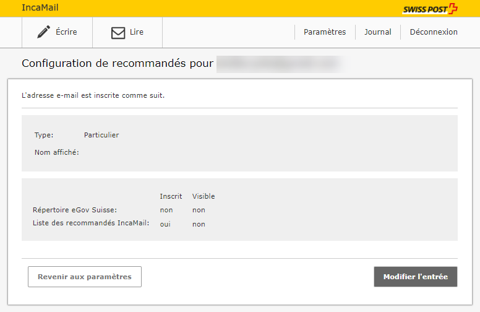Screen dimensions: 480x312
Task: Click the blurred email address in heading
Action: click(278, 64)
